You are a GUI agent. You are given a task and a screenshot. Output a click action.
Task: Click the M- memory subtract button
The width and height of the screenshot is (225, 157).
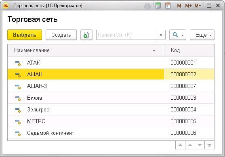pos(198,6)
